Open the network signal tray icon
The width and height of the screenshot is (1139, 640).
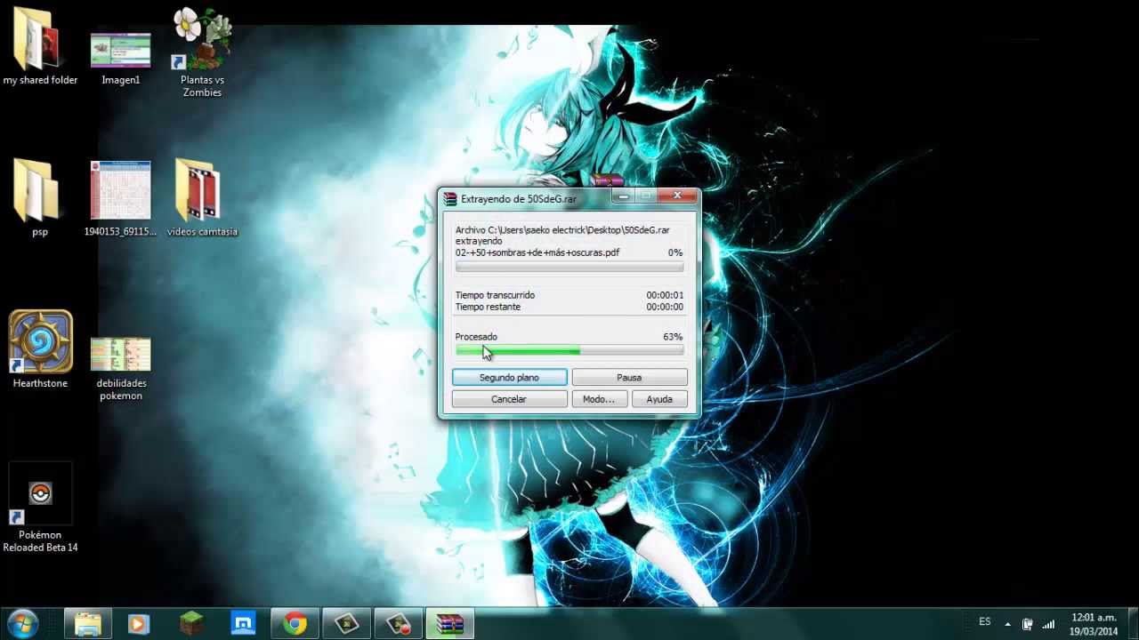(1048, 624)
